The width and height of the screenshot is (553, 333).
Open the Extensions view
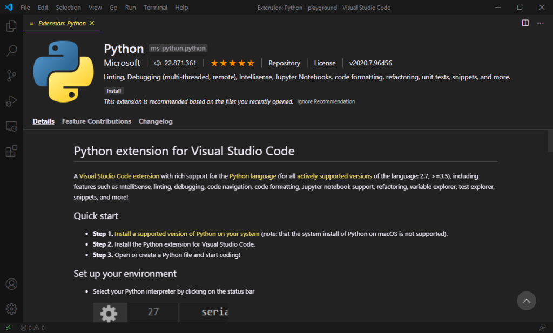pyautogui.click(x=11, y=151)
